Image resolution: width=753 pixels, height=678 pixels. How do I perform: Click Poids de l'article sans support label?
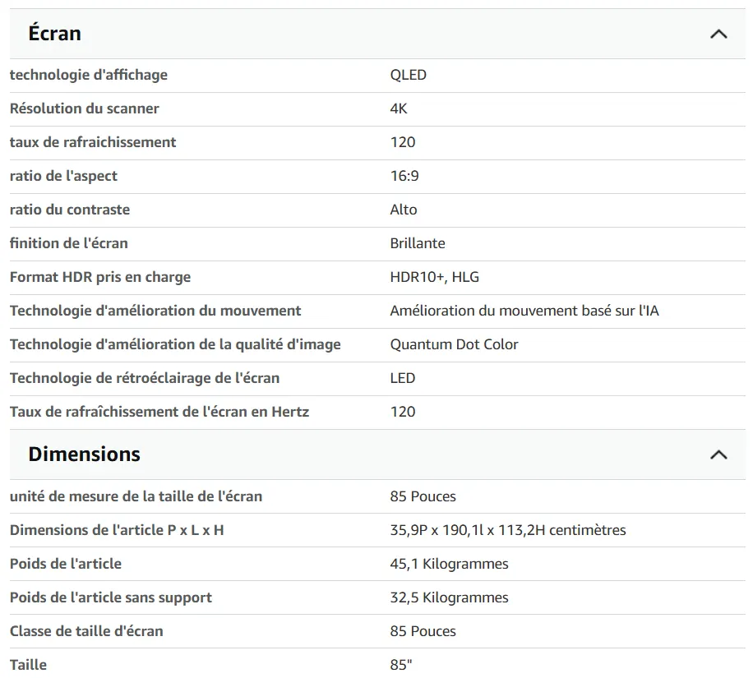coord(111,597)
